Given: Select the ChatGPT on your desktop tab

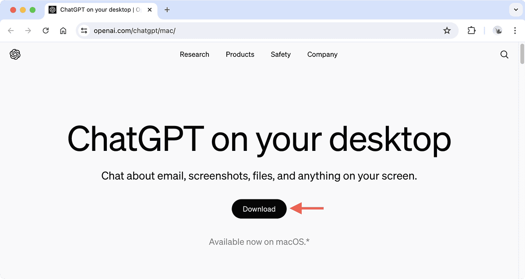Looking at the screenshot, I should click(96, 10).
